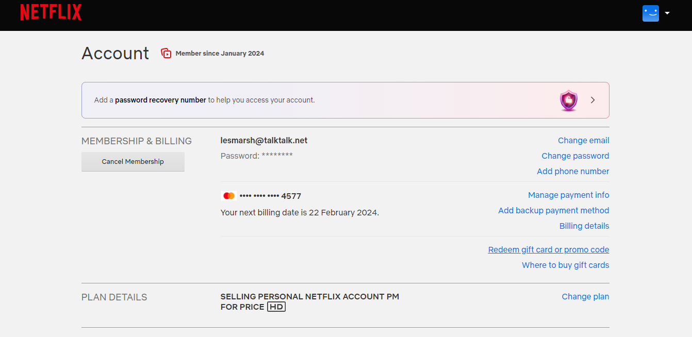Click the next billing date text

[x=300, y=212]
